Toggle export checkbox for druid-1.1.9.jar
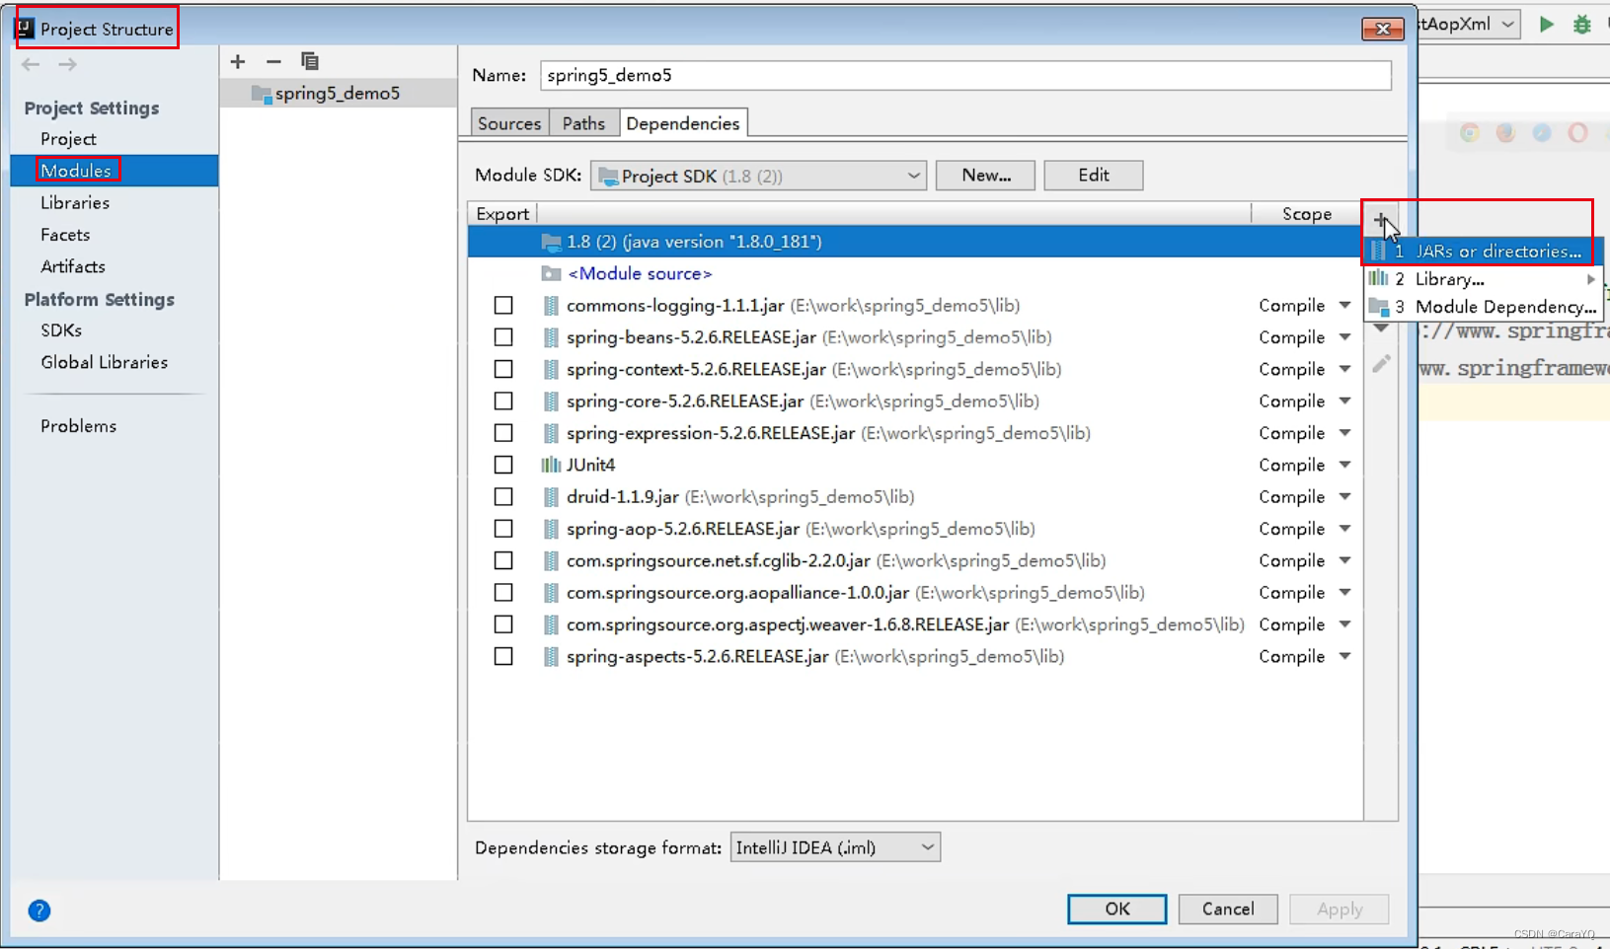 coord(503,497)
